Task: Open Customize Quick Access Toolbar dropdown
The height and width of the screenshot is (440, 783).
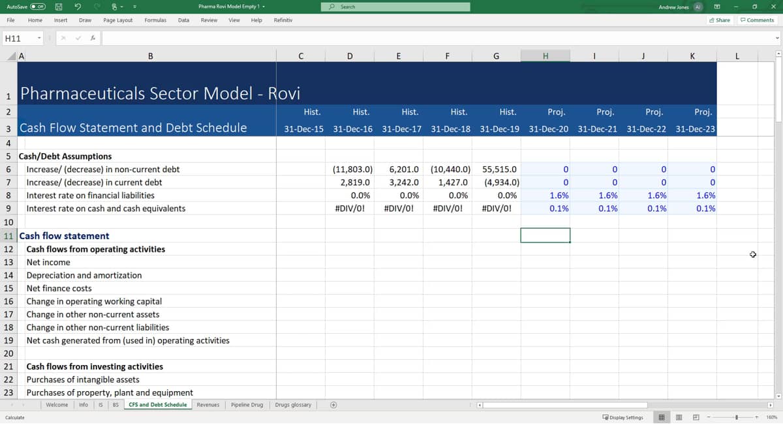Action: click(135, 7)
